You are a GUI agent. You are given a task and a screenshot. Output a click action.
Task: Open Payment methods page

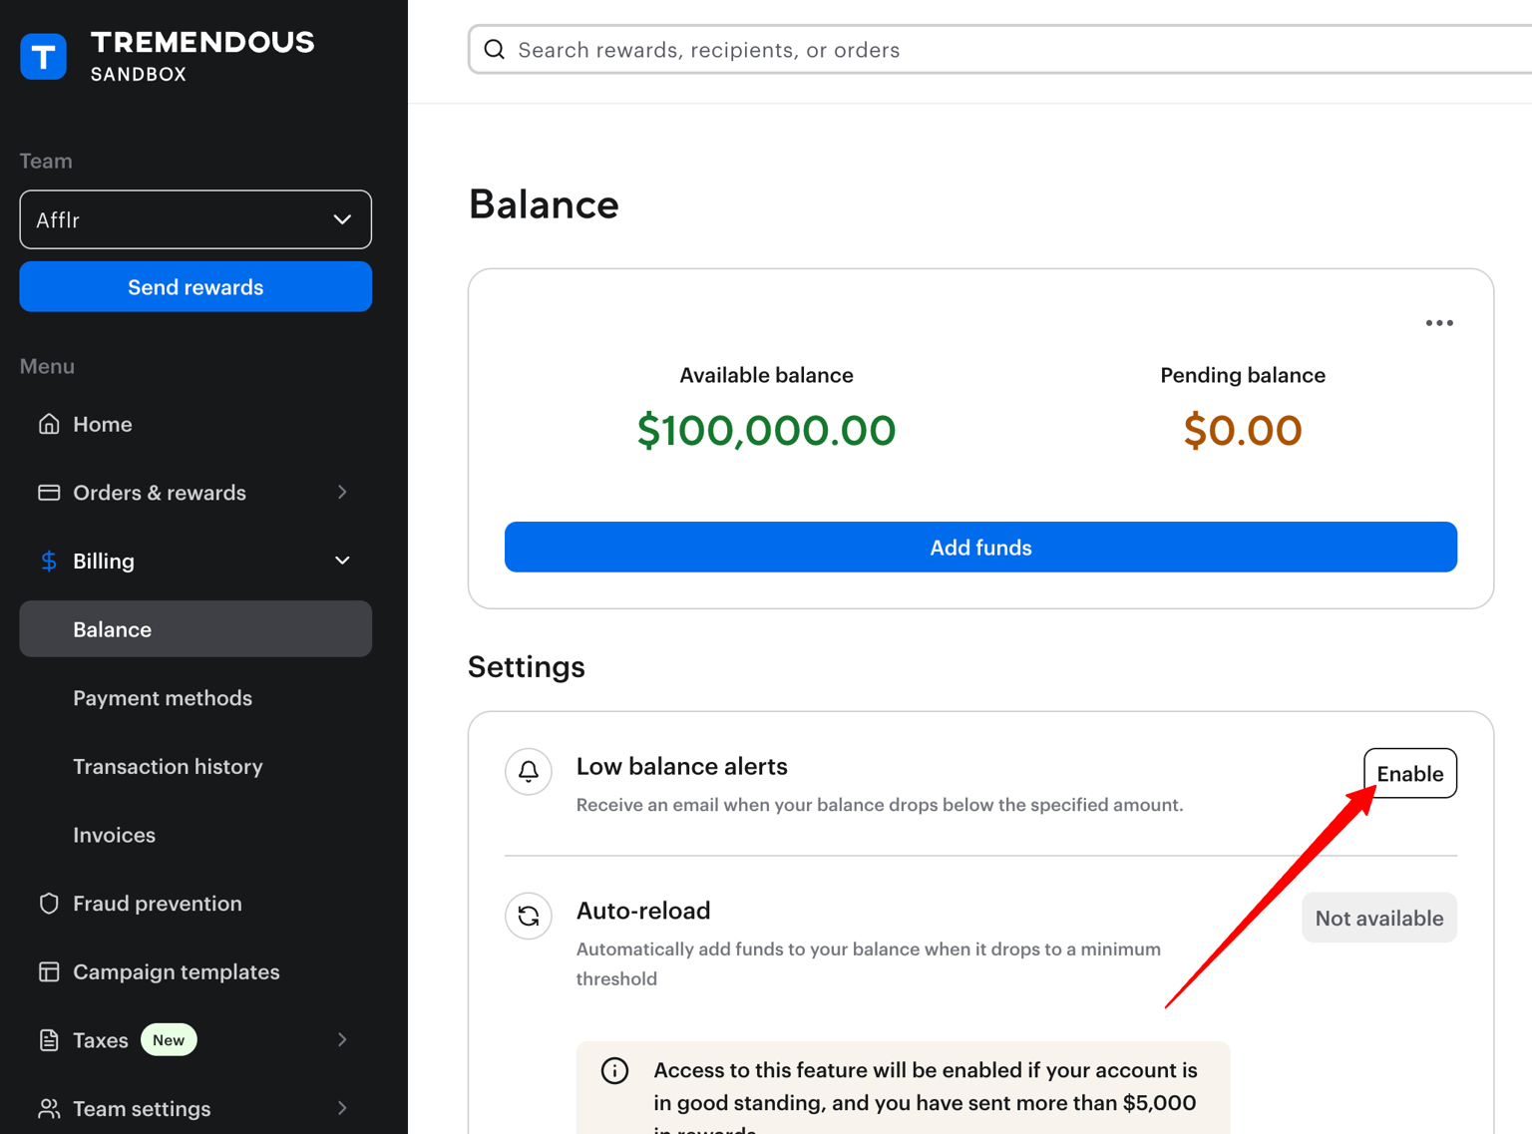[163, 698]
